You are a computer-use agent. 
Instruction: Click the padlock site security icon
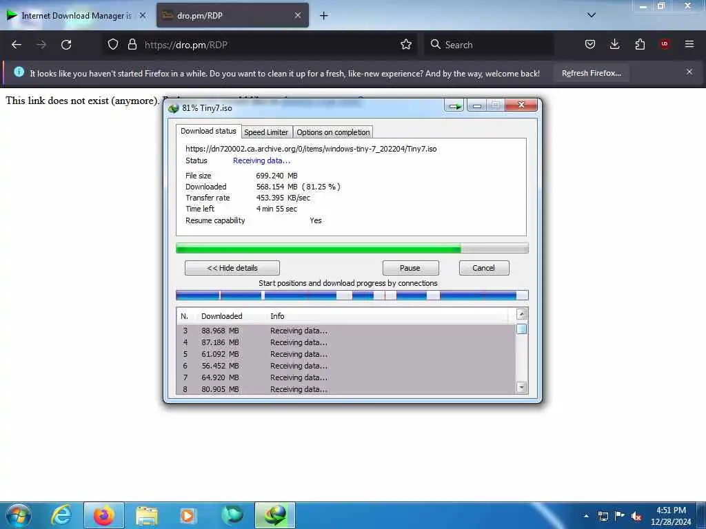[132, 44]
